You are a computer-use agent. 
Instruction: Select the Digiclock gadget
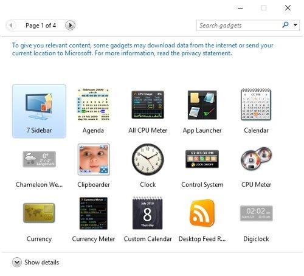pyautogui.click(x=257, y=213)
